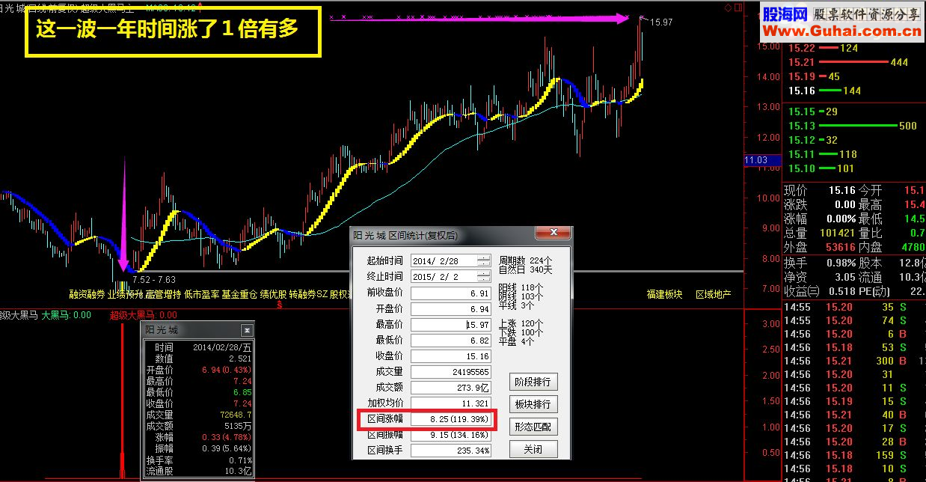
Task: Open the 区域地产 sector link
Action: [x=714, y=294]
